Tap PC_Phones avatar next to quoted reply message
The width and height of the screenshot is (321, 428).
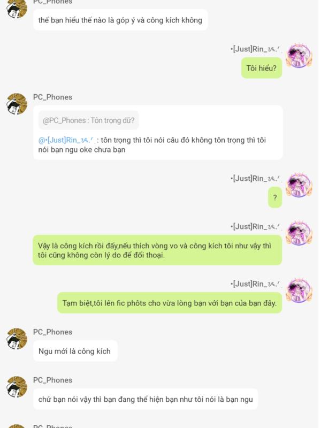[x=17, y=104]
